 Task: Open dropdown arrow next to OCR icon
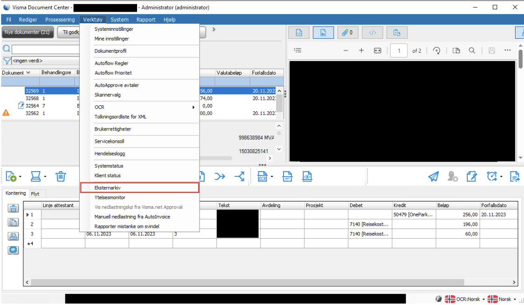(x=272, y=177)
